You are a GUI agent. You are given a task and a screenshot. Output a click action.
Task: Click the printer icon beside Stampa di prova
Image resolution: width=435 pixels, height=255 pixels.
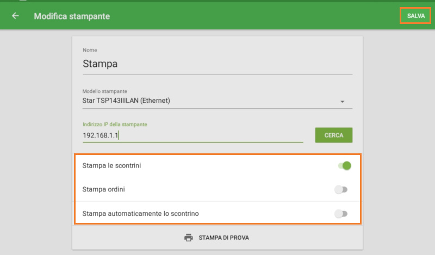point(189,238)
